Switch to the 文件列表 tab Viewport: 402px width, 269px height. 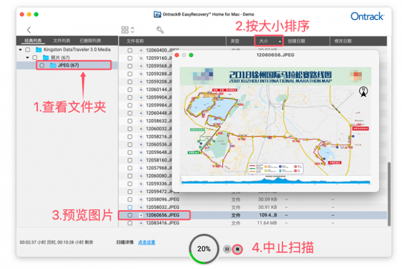[61, 41]
